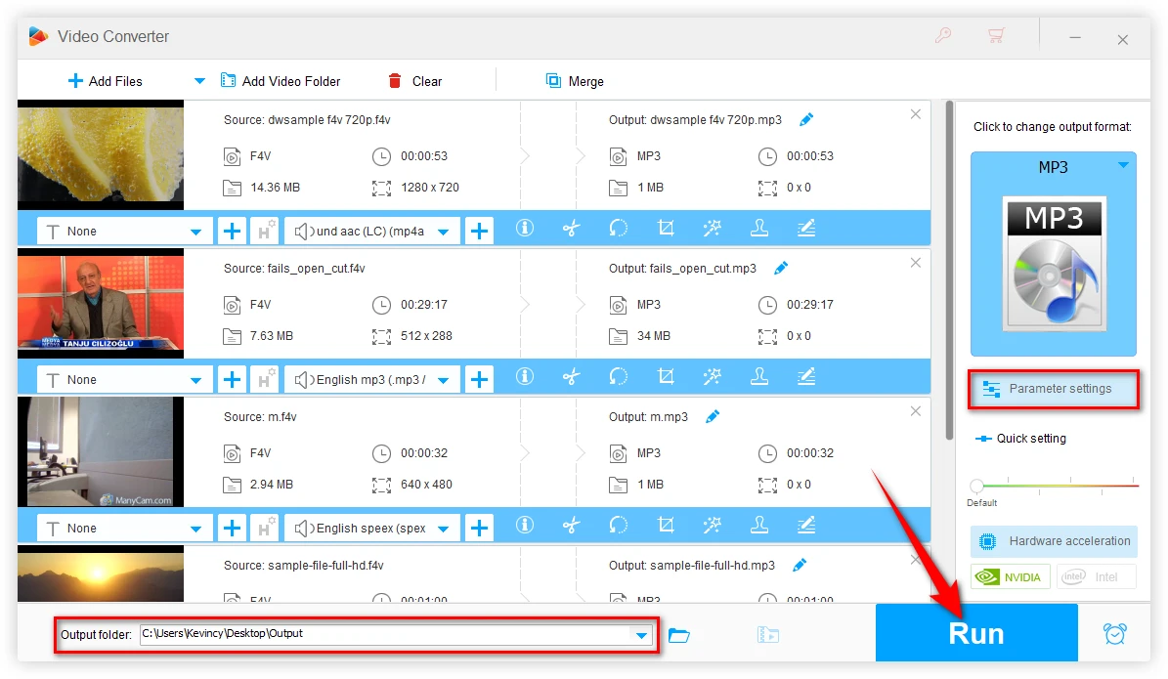Open info for m.f4v row

[525, 525]
